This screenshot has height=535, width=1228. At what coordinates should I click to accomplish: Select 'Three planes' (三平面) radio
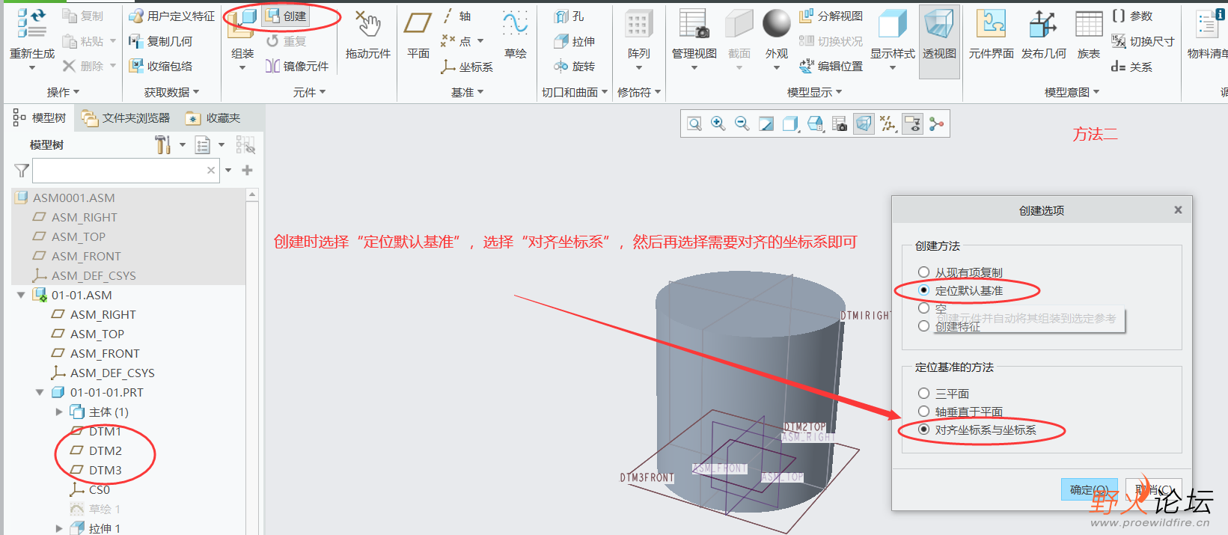(923, 394)
